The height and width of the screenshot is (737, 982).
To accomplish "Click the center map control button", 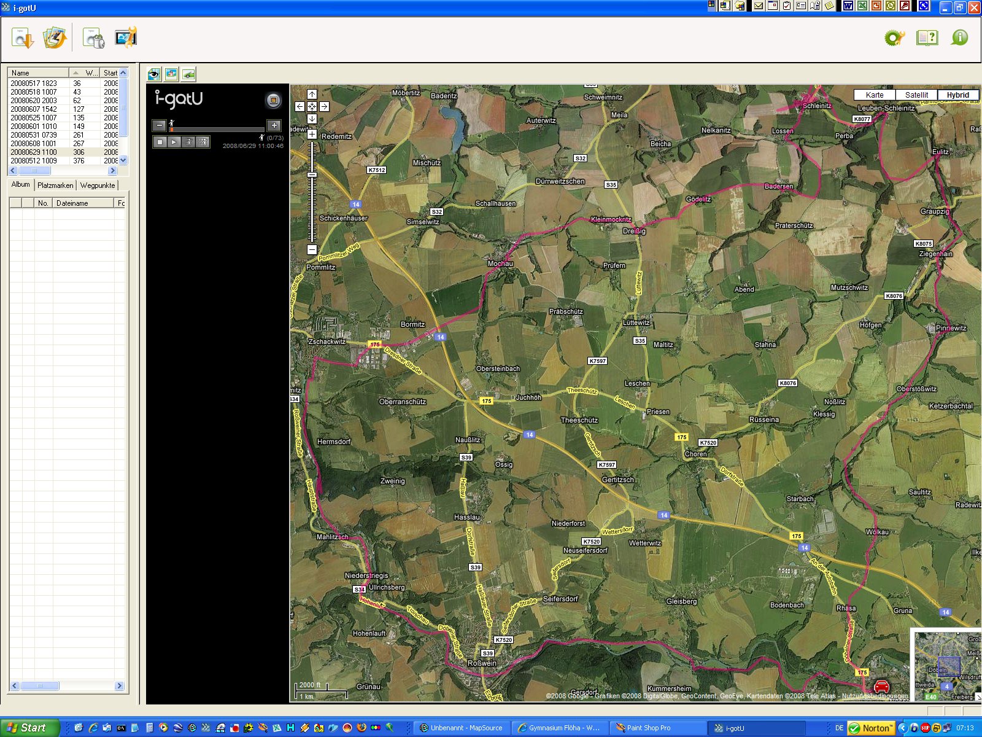I will pyautogui.click(x=312, y=106).
